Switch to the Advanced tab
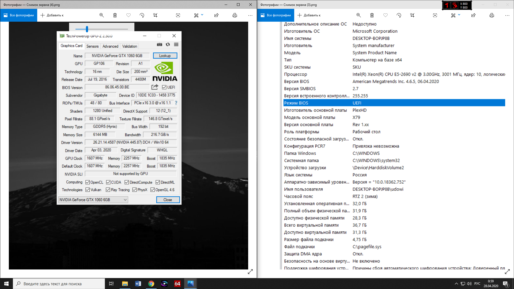This screenshot has height=289, width=514. tap(110, 46)
